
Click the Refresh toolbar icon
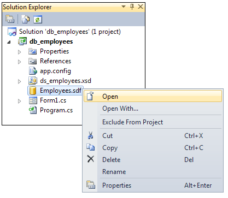38,19
